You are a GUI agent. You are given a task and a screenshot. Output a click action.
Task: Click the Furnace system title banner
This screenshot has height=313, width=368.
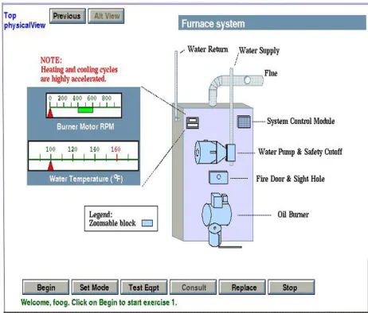tap(272, 23)
